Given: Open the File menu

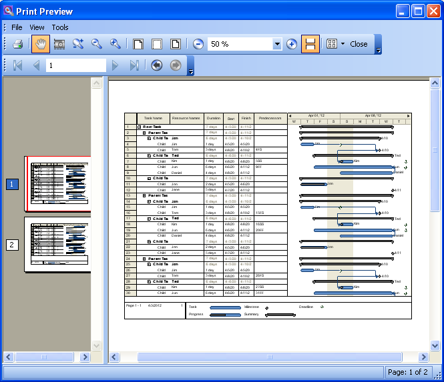Looking at the screenshot, I should point(17,27).
